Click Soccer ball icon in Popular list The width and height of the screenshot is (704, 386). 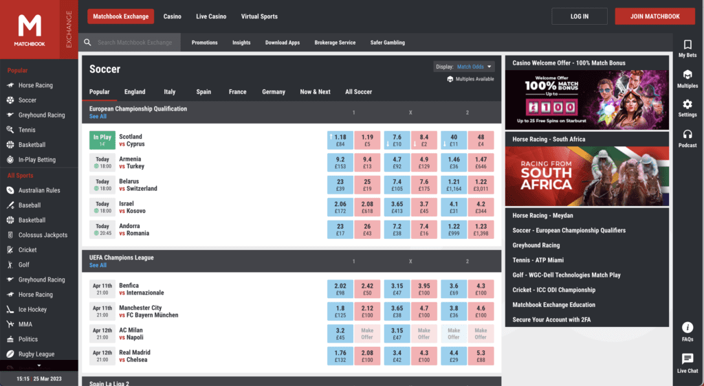10,100
